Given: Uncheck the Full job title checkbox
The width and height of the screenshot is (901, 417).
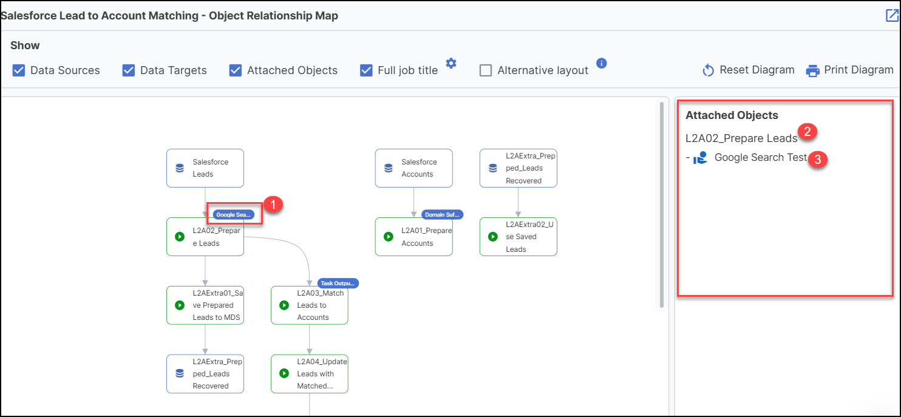Looking at the screenshot, I should pos(366,70).
